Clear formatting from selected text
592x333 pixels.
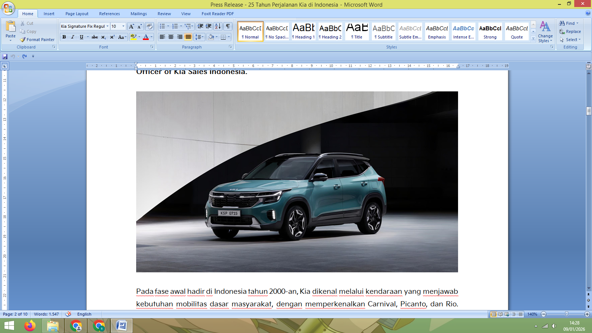click(x=149, y=26)
